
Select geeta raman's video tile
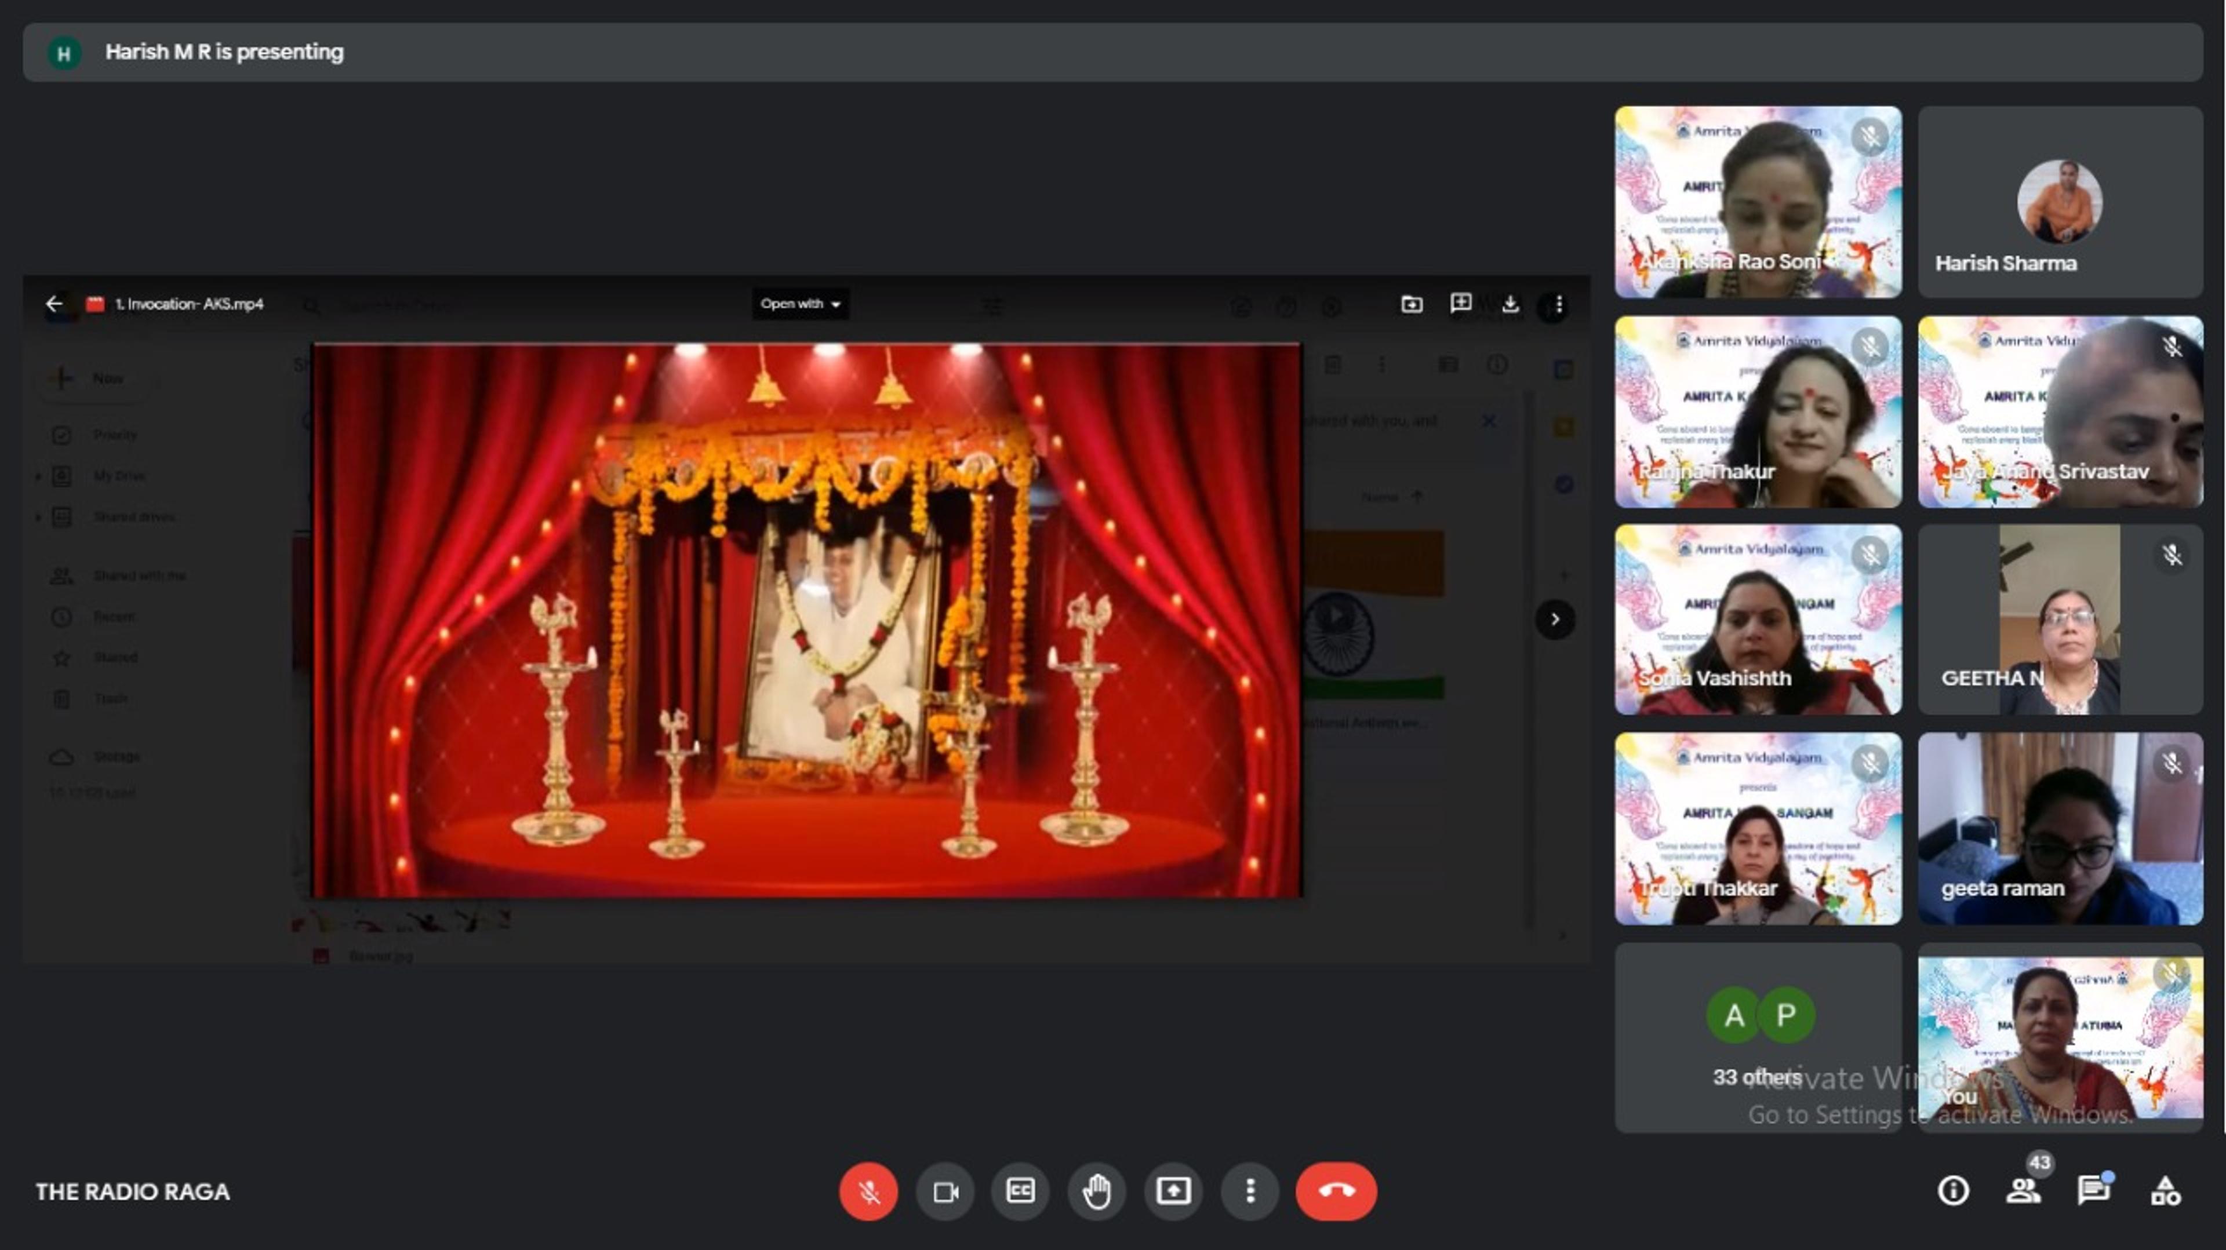click(x=2060, y=829)
